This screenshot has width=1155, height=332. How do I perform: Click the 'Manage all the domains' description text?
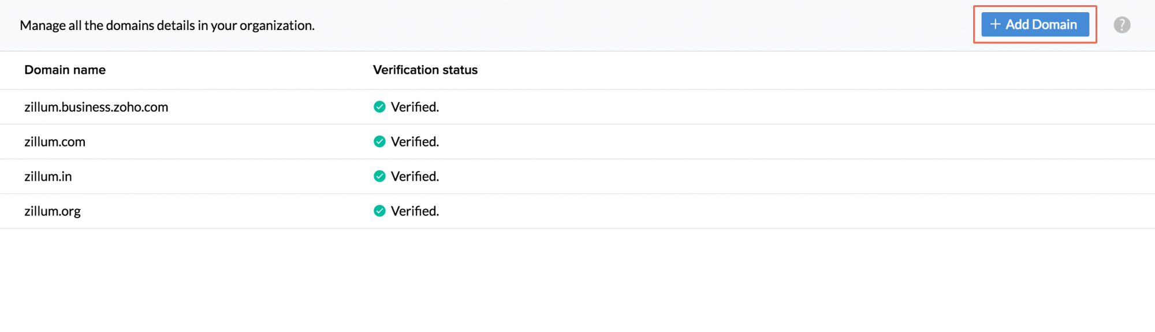click(x=167, y=25)
